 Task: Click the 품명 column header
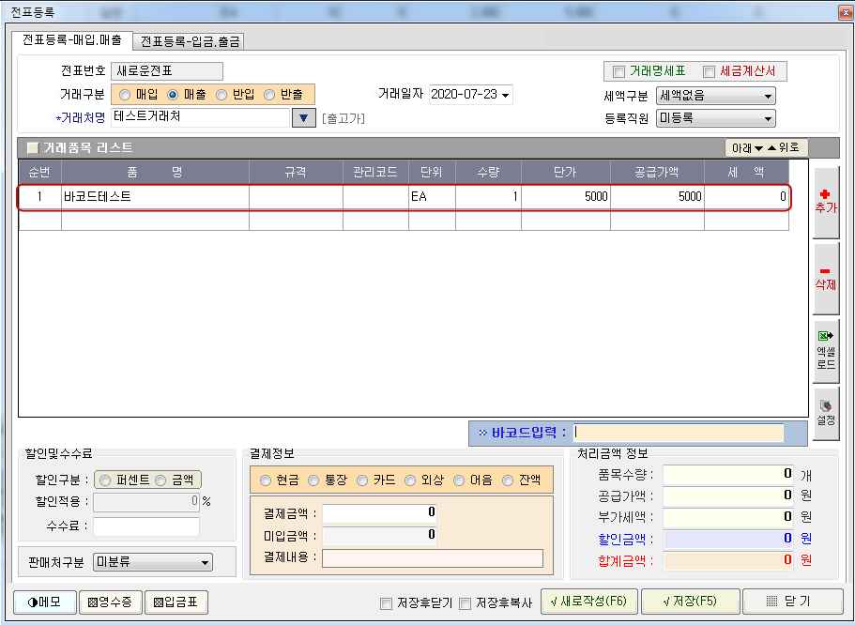tap(155, 173)
